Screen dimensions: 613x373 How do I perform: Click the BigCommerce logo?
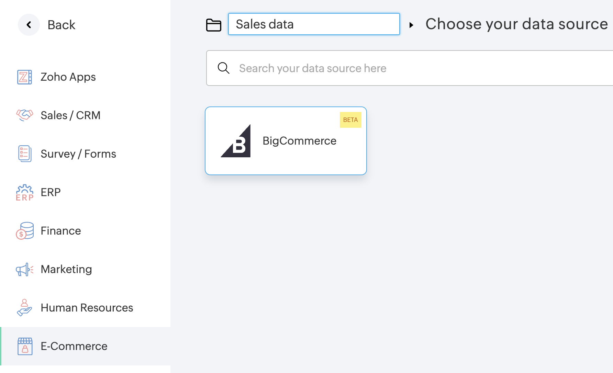236,141
